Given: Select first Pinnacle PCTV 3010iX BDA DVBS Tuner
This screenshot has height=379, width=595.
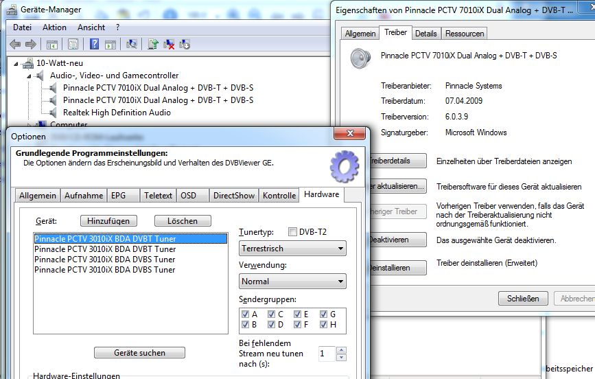Looking at the screenshot, I should (x=104, y=260).
